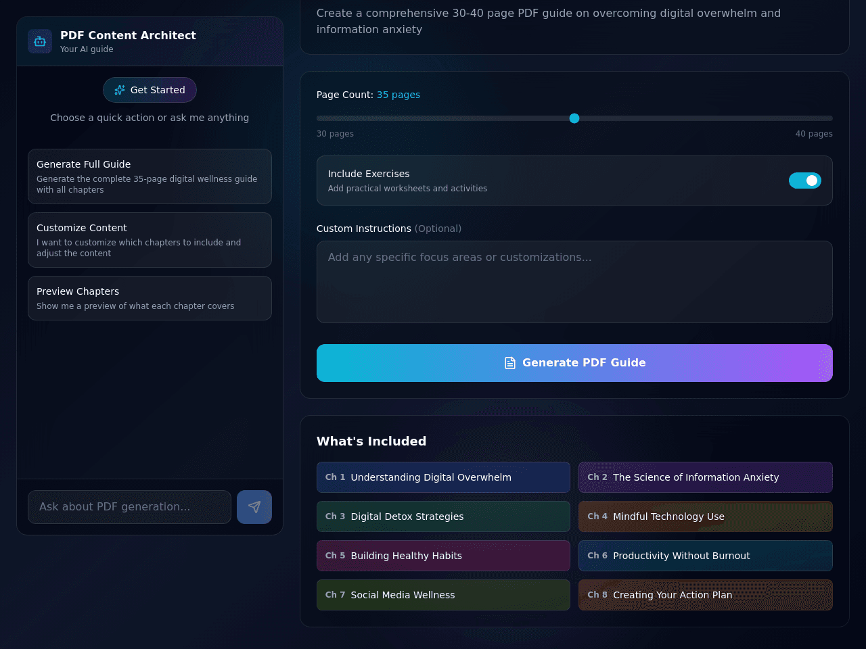Click 'Choose a quick action or ask me anything'
This screenshot has width=866, height=649.
click(x=150, y=118)
